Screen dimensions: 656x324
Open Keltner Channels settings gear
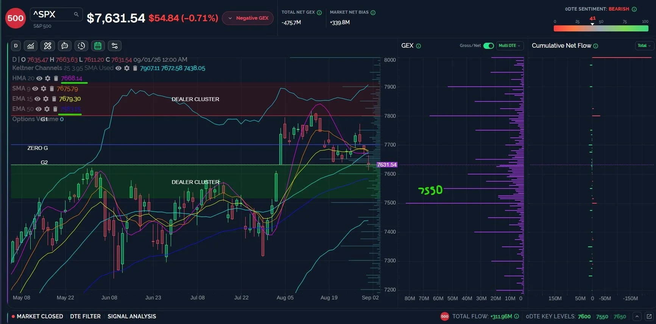pos(127,68)
